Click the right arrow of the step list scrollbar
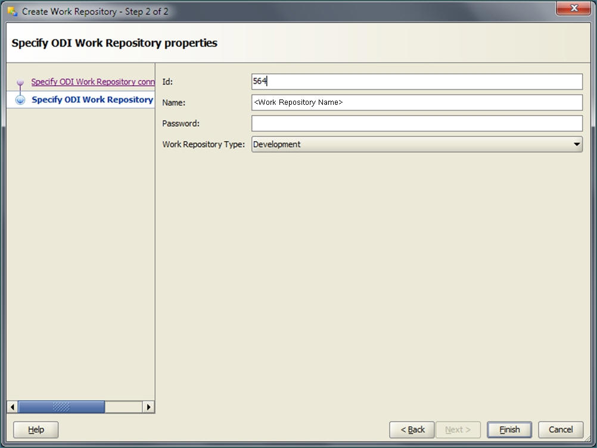This screenshot has width=597, height=448. 148,407
